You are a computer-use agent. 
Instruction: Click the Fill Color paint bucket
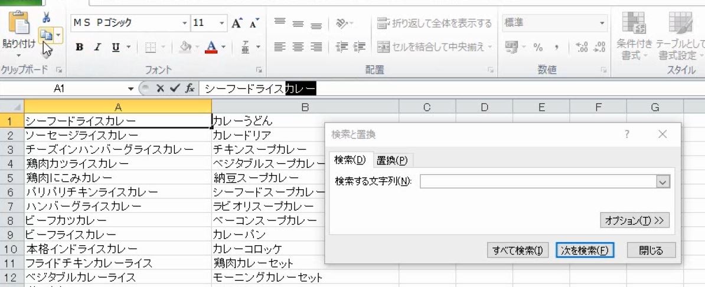(x=185, y=48)
